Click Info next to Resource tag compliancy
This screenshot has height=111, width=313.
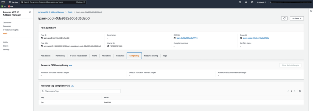tap(72, 86)
